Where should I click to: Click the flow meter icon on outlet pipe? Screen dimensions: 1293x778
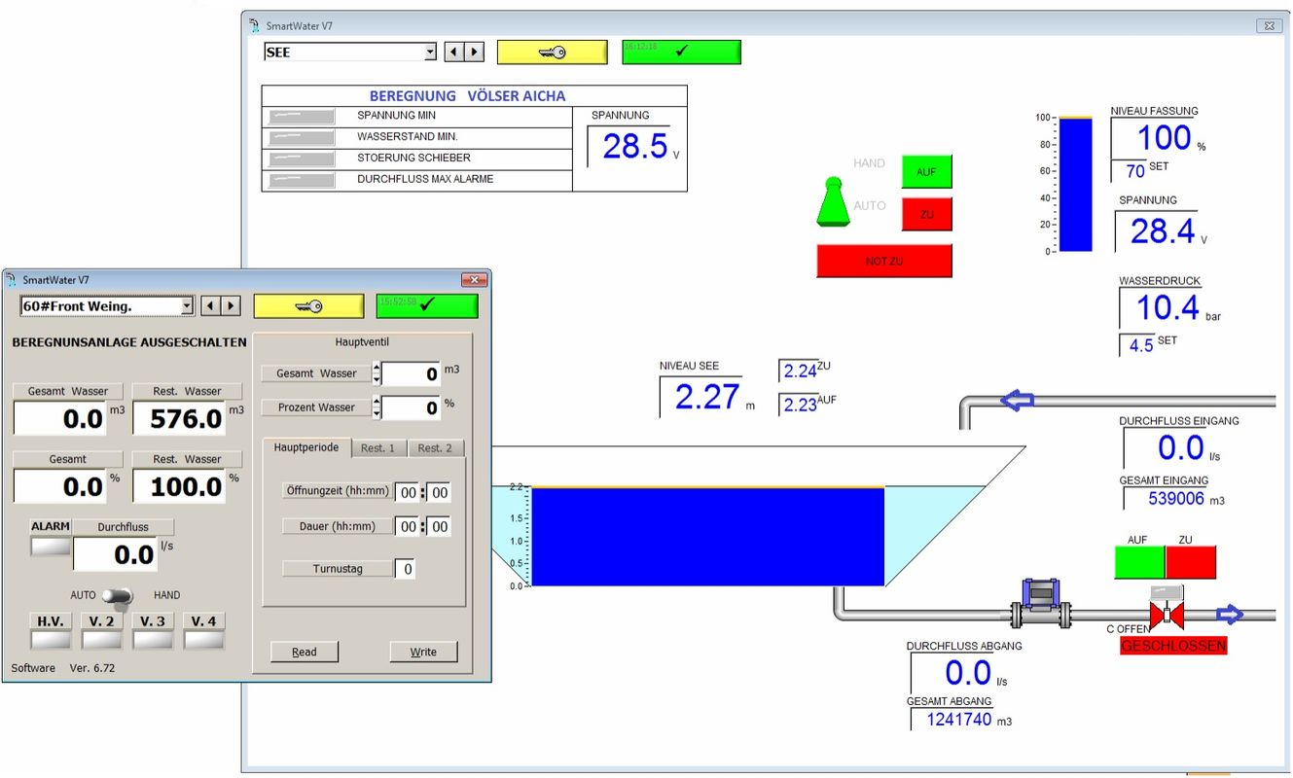(1040, 603)
